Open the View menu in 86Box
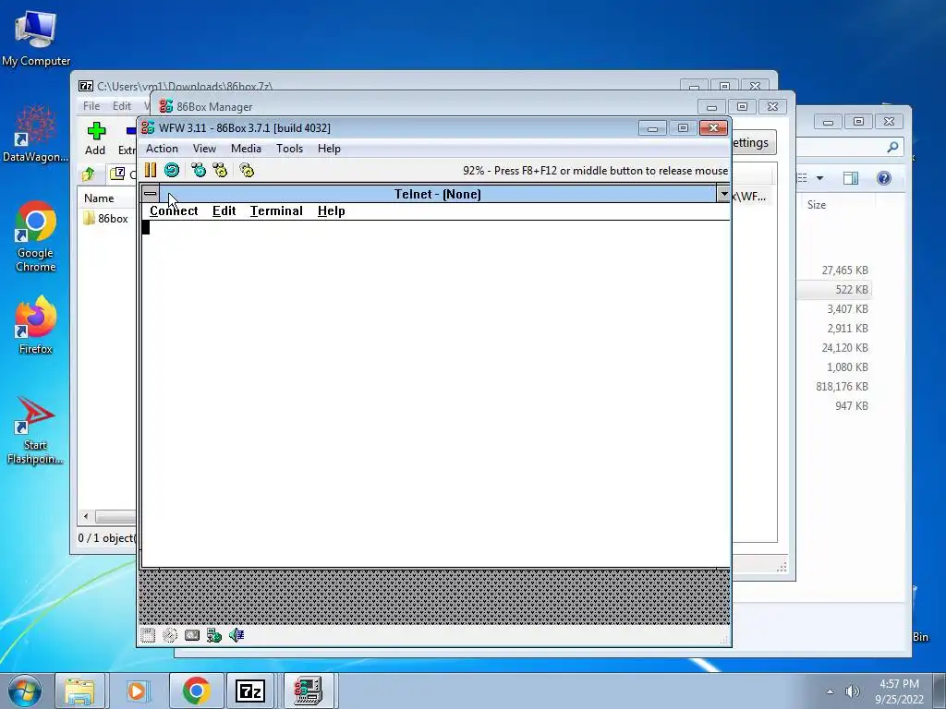Image resolution: width=946 pixels, height=709 pixels. (x=204, y=149)
